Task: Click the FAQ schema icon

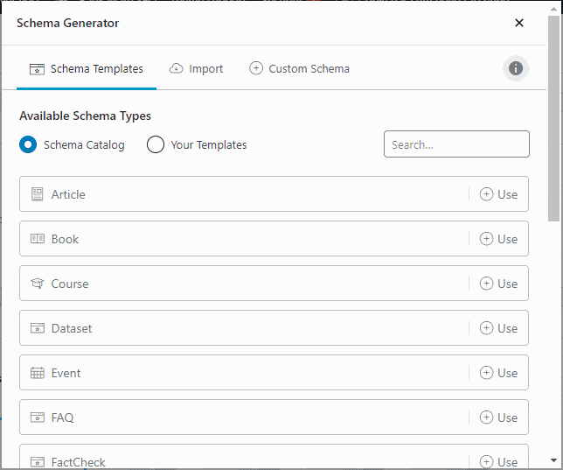Action: (x=37, y=417)
